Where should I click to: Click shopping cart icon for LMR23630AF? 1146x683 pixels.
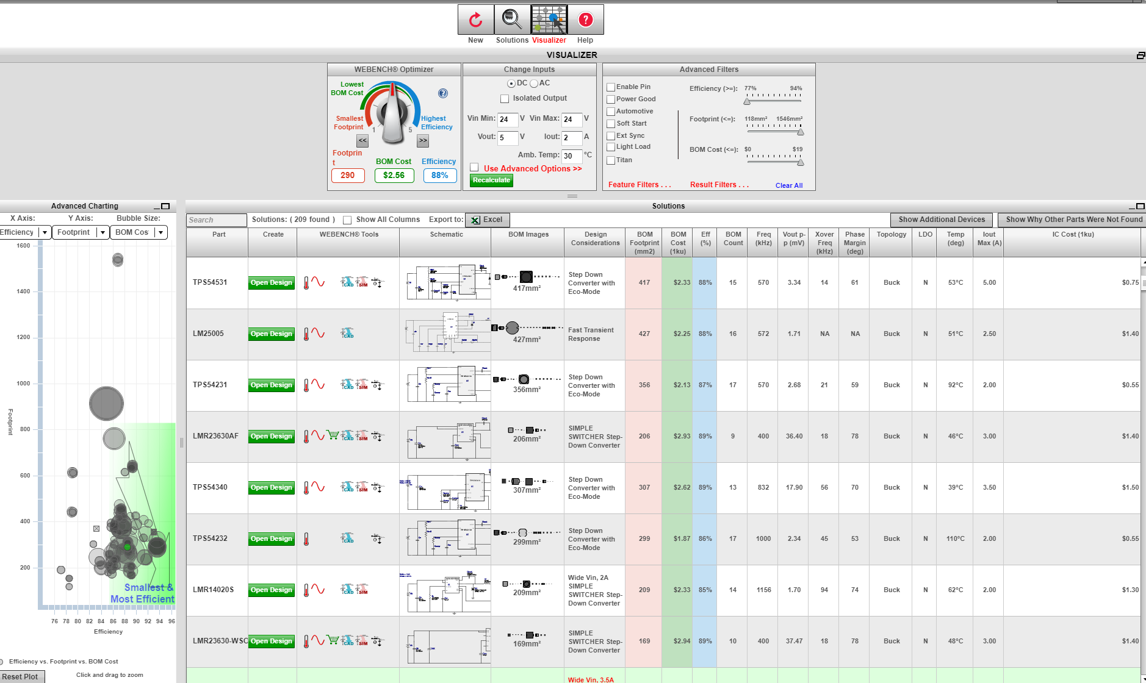tap(333, 435)
